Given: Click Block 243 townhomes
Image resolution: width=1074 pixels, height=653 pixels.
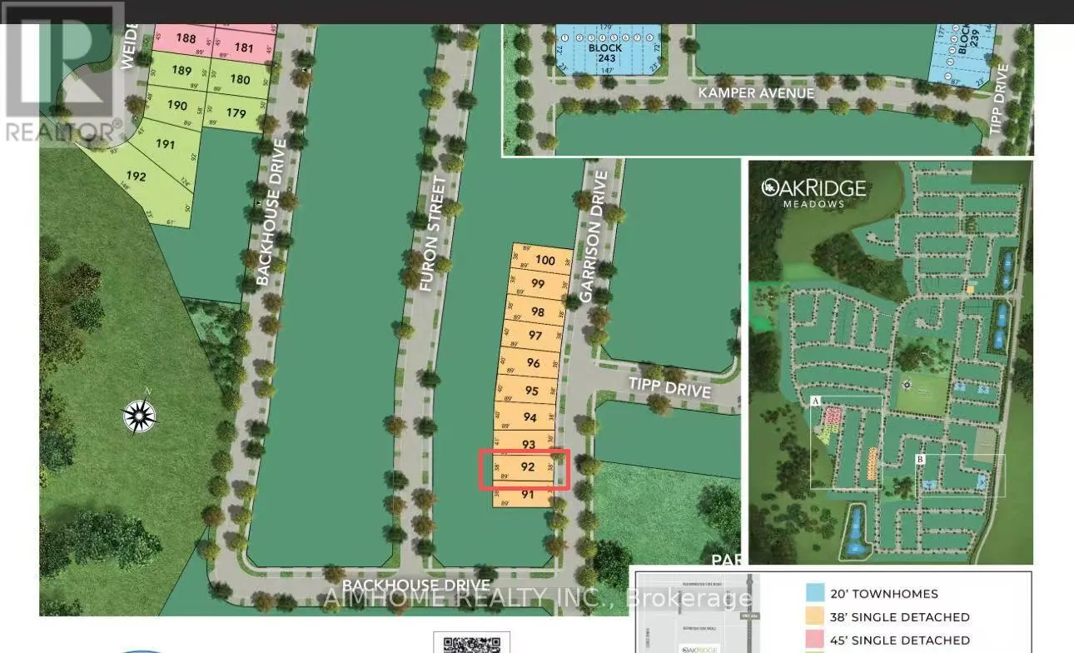Looking at the screenshot, I should 605,48.
